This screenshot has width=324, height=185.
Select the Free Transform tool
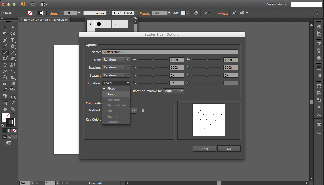[x=13, y=71]
